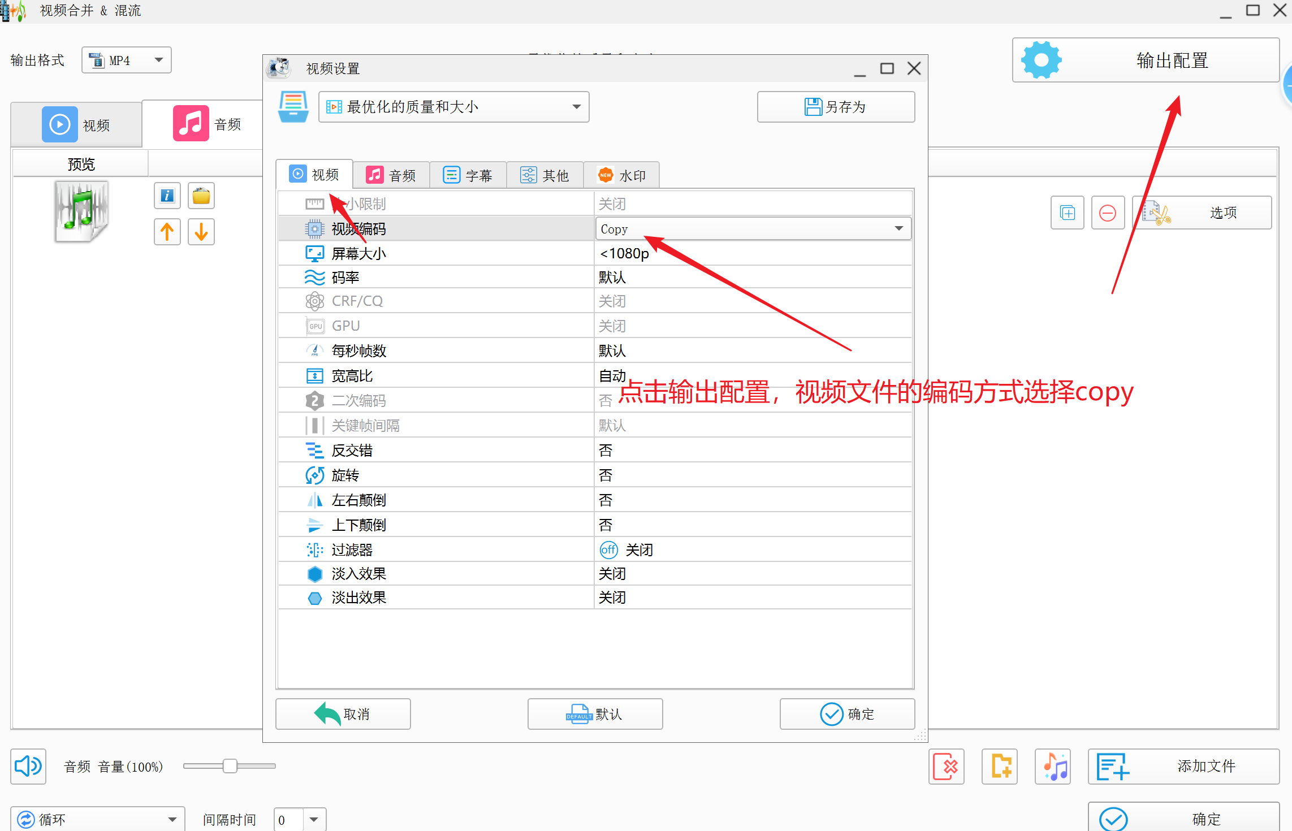The width and height of the screenshot is (1292, 831).
Task: Click the file info icon
Action: coord(167,196)
